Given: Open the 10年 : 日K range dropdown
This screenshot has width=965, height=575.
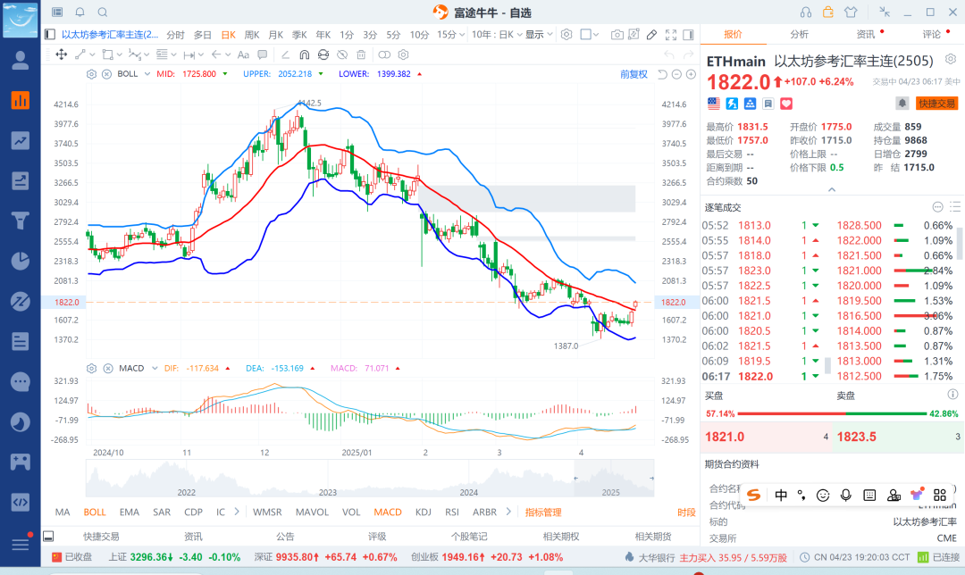Looking at the screenshot, I should click(x=497, y=35).
